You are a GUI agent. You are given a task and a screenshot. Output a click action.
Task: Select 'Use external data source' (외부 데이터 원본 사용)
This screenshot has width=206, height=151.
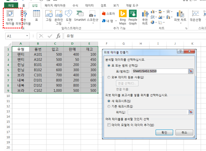(109, 77)
